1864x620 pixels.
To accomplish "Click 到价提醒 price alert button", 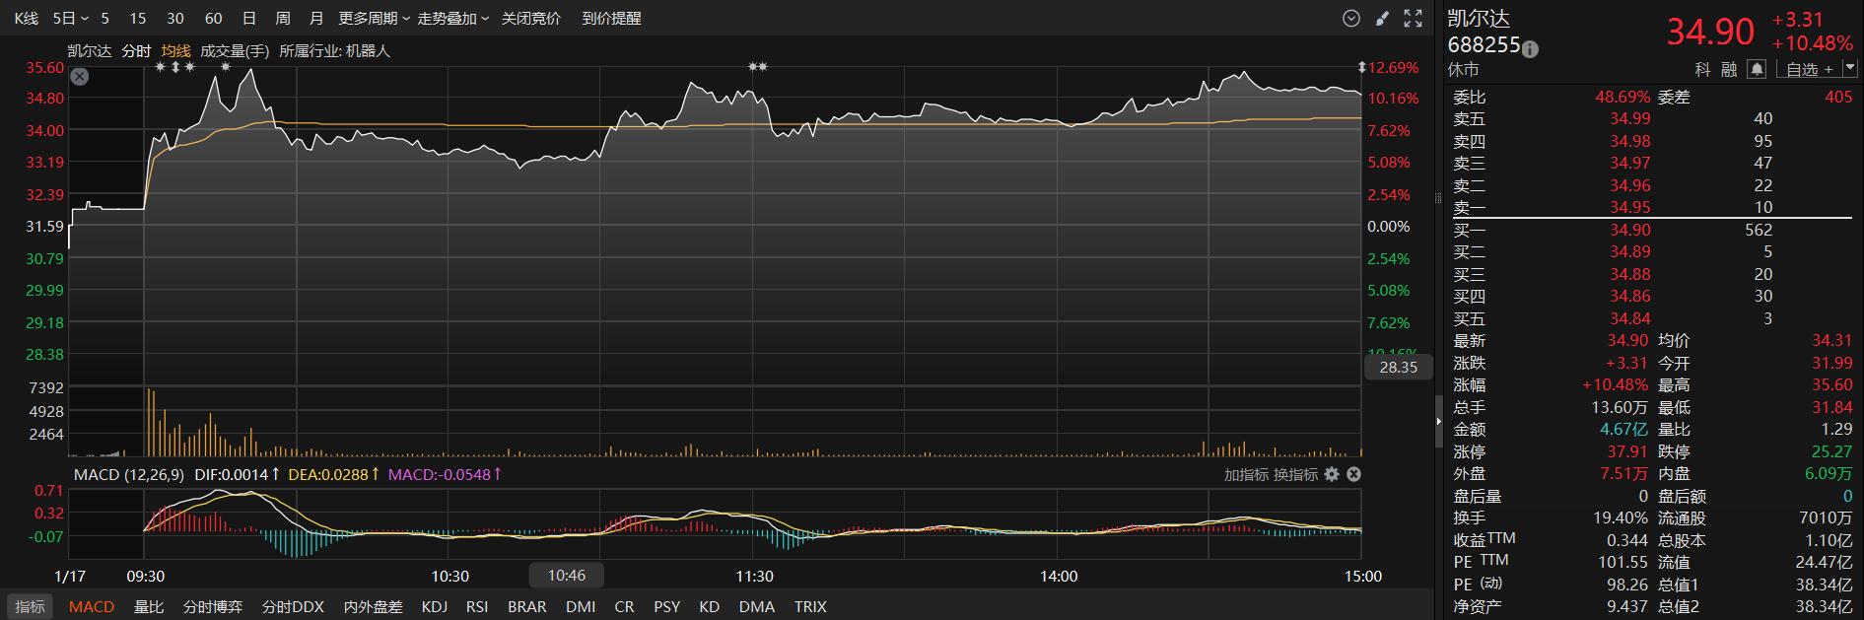I will 611,18.
